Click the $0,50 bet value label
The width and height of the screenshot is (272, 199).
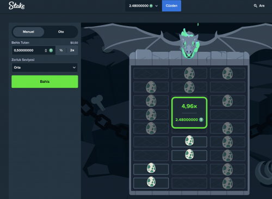coord(74,43)
